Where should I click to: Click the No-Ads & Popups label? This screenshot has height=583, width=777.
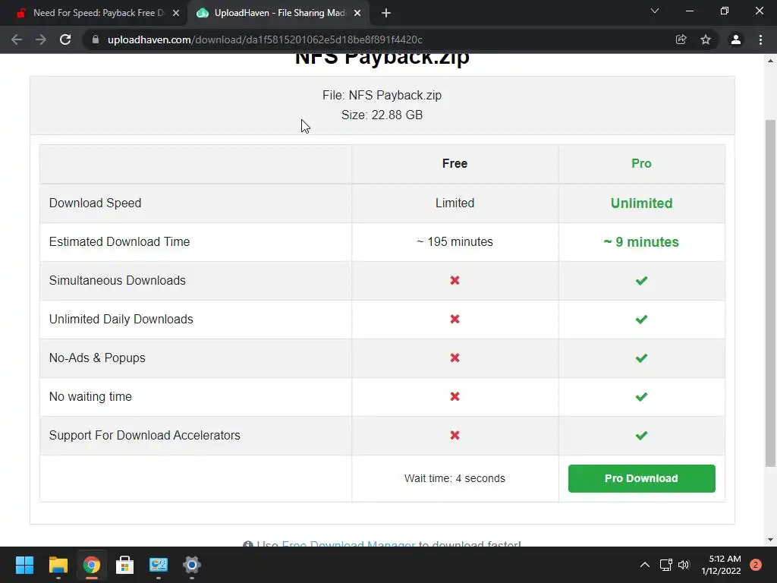tap(97, 358)
